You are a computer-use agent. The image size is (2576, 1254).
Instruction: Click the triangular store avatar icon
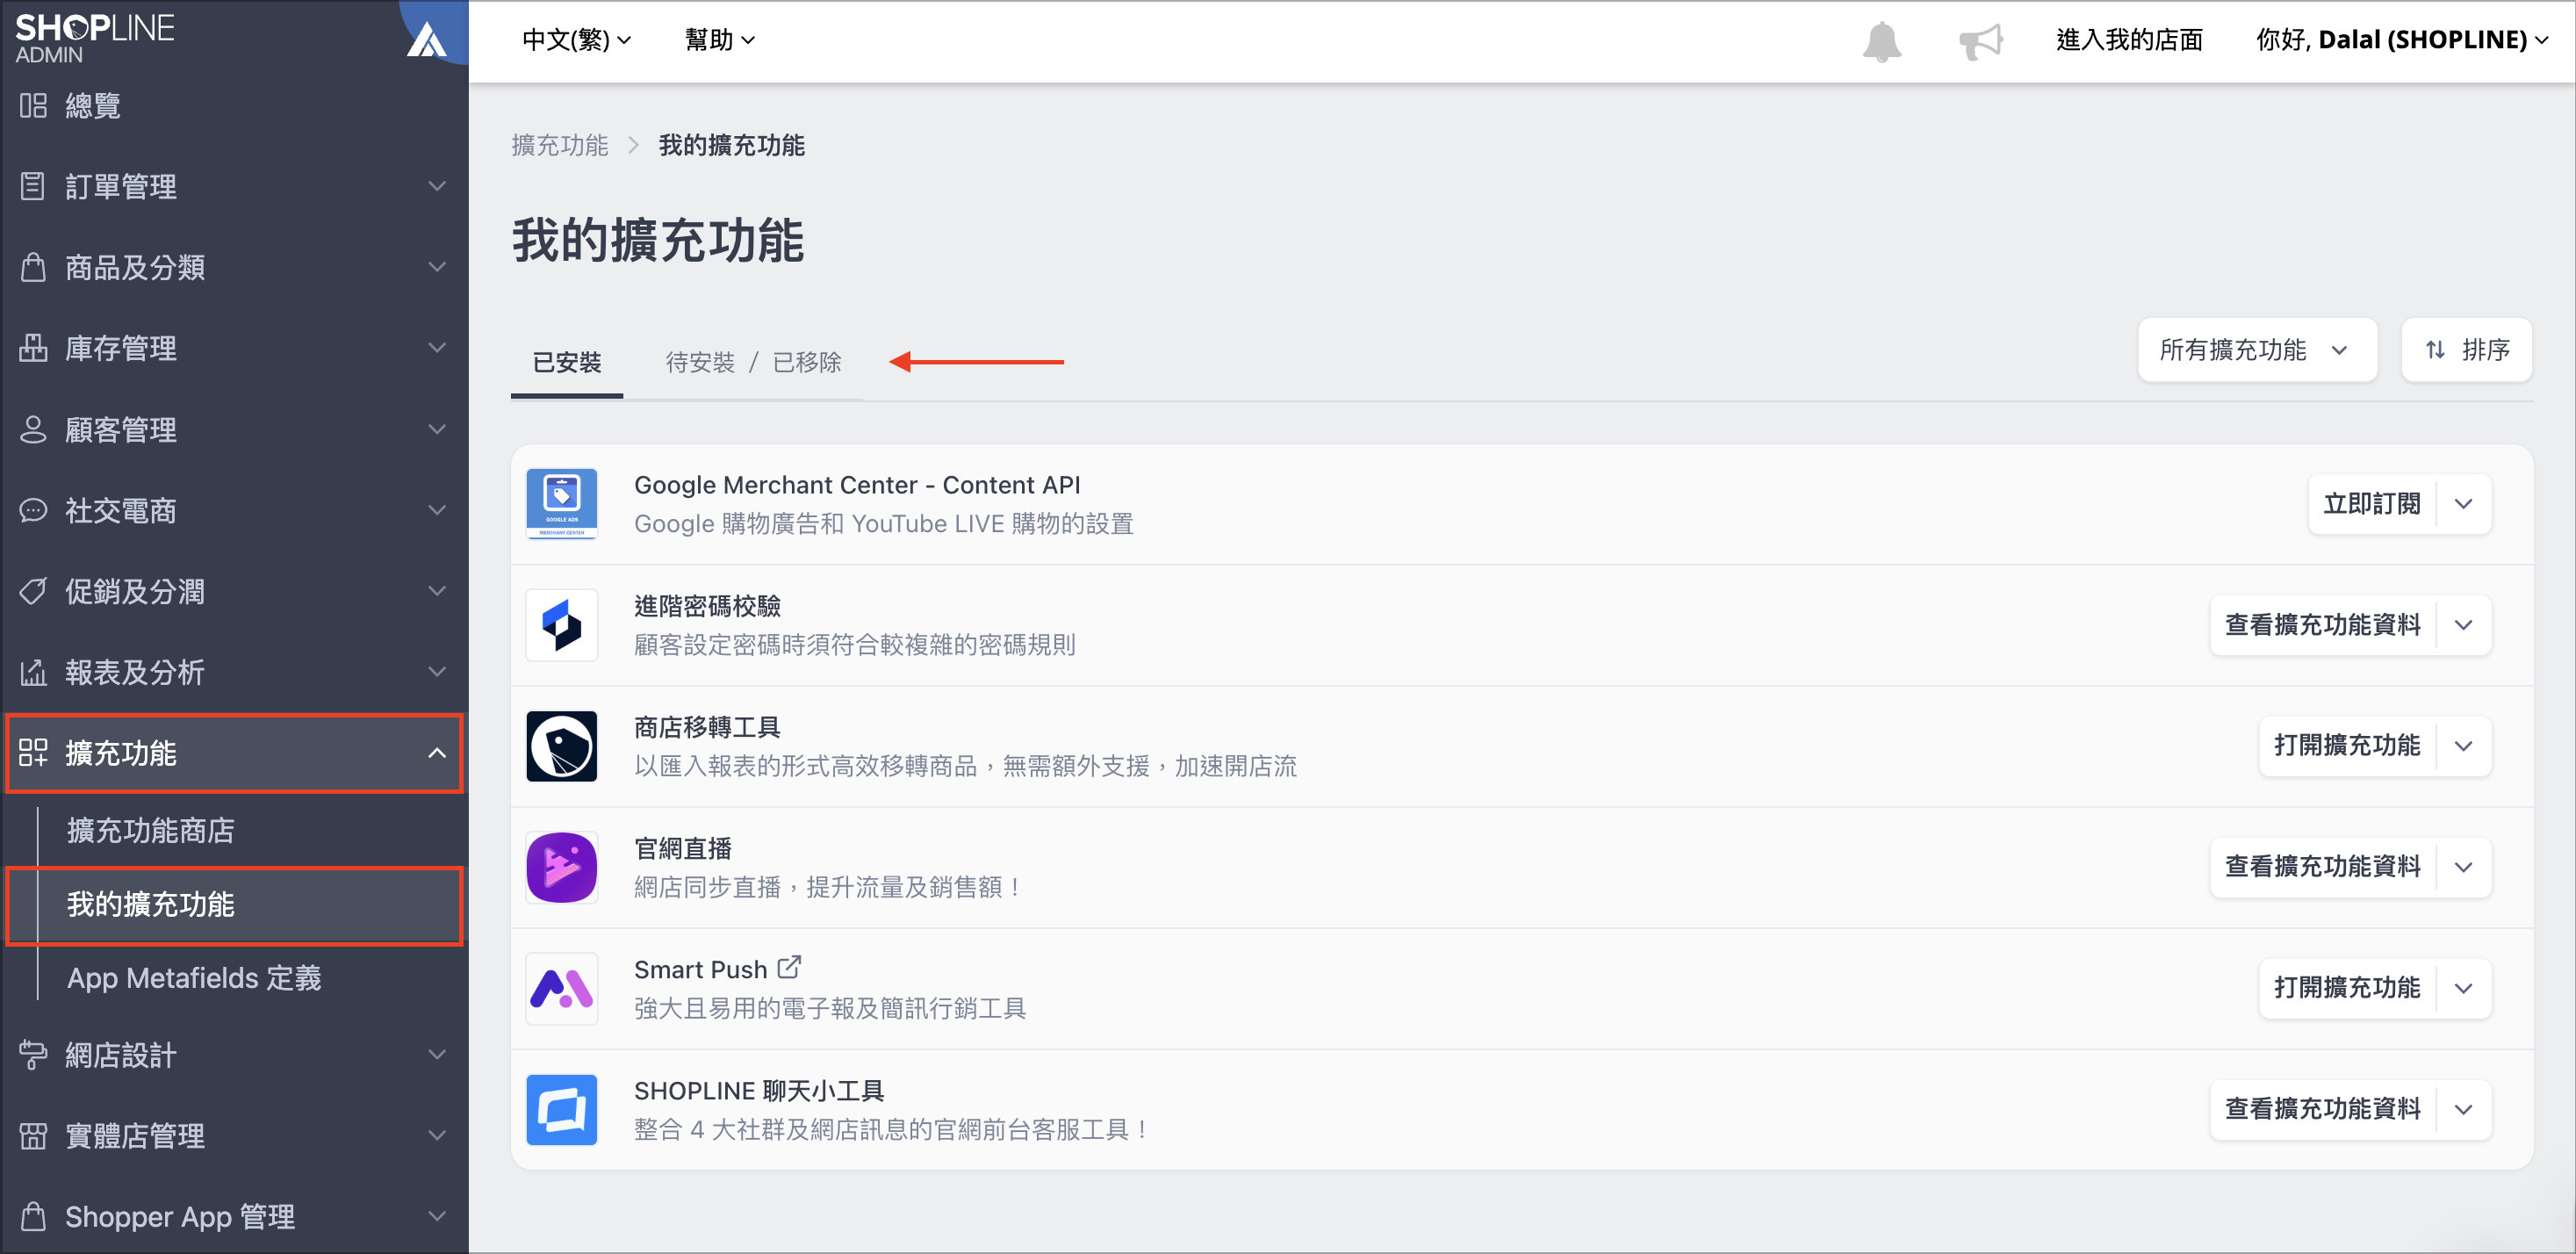click(x=427, y=40)
